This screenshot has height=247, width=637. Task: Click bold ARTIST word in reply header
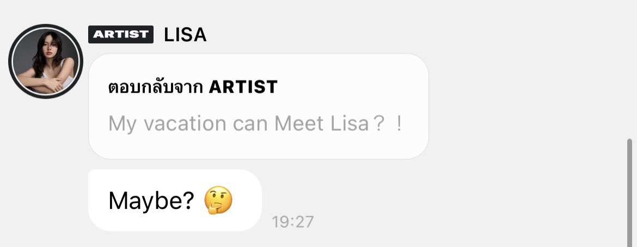[243, 86]
